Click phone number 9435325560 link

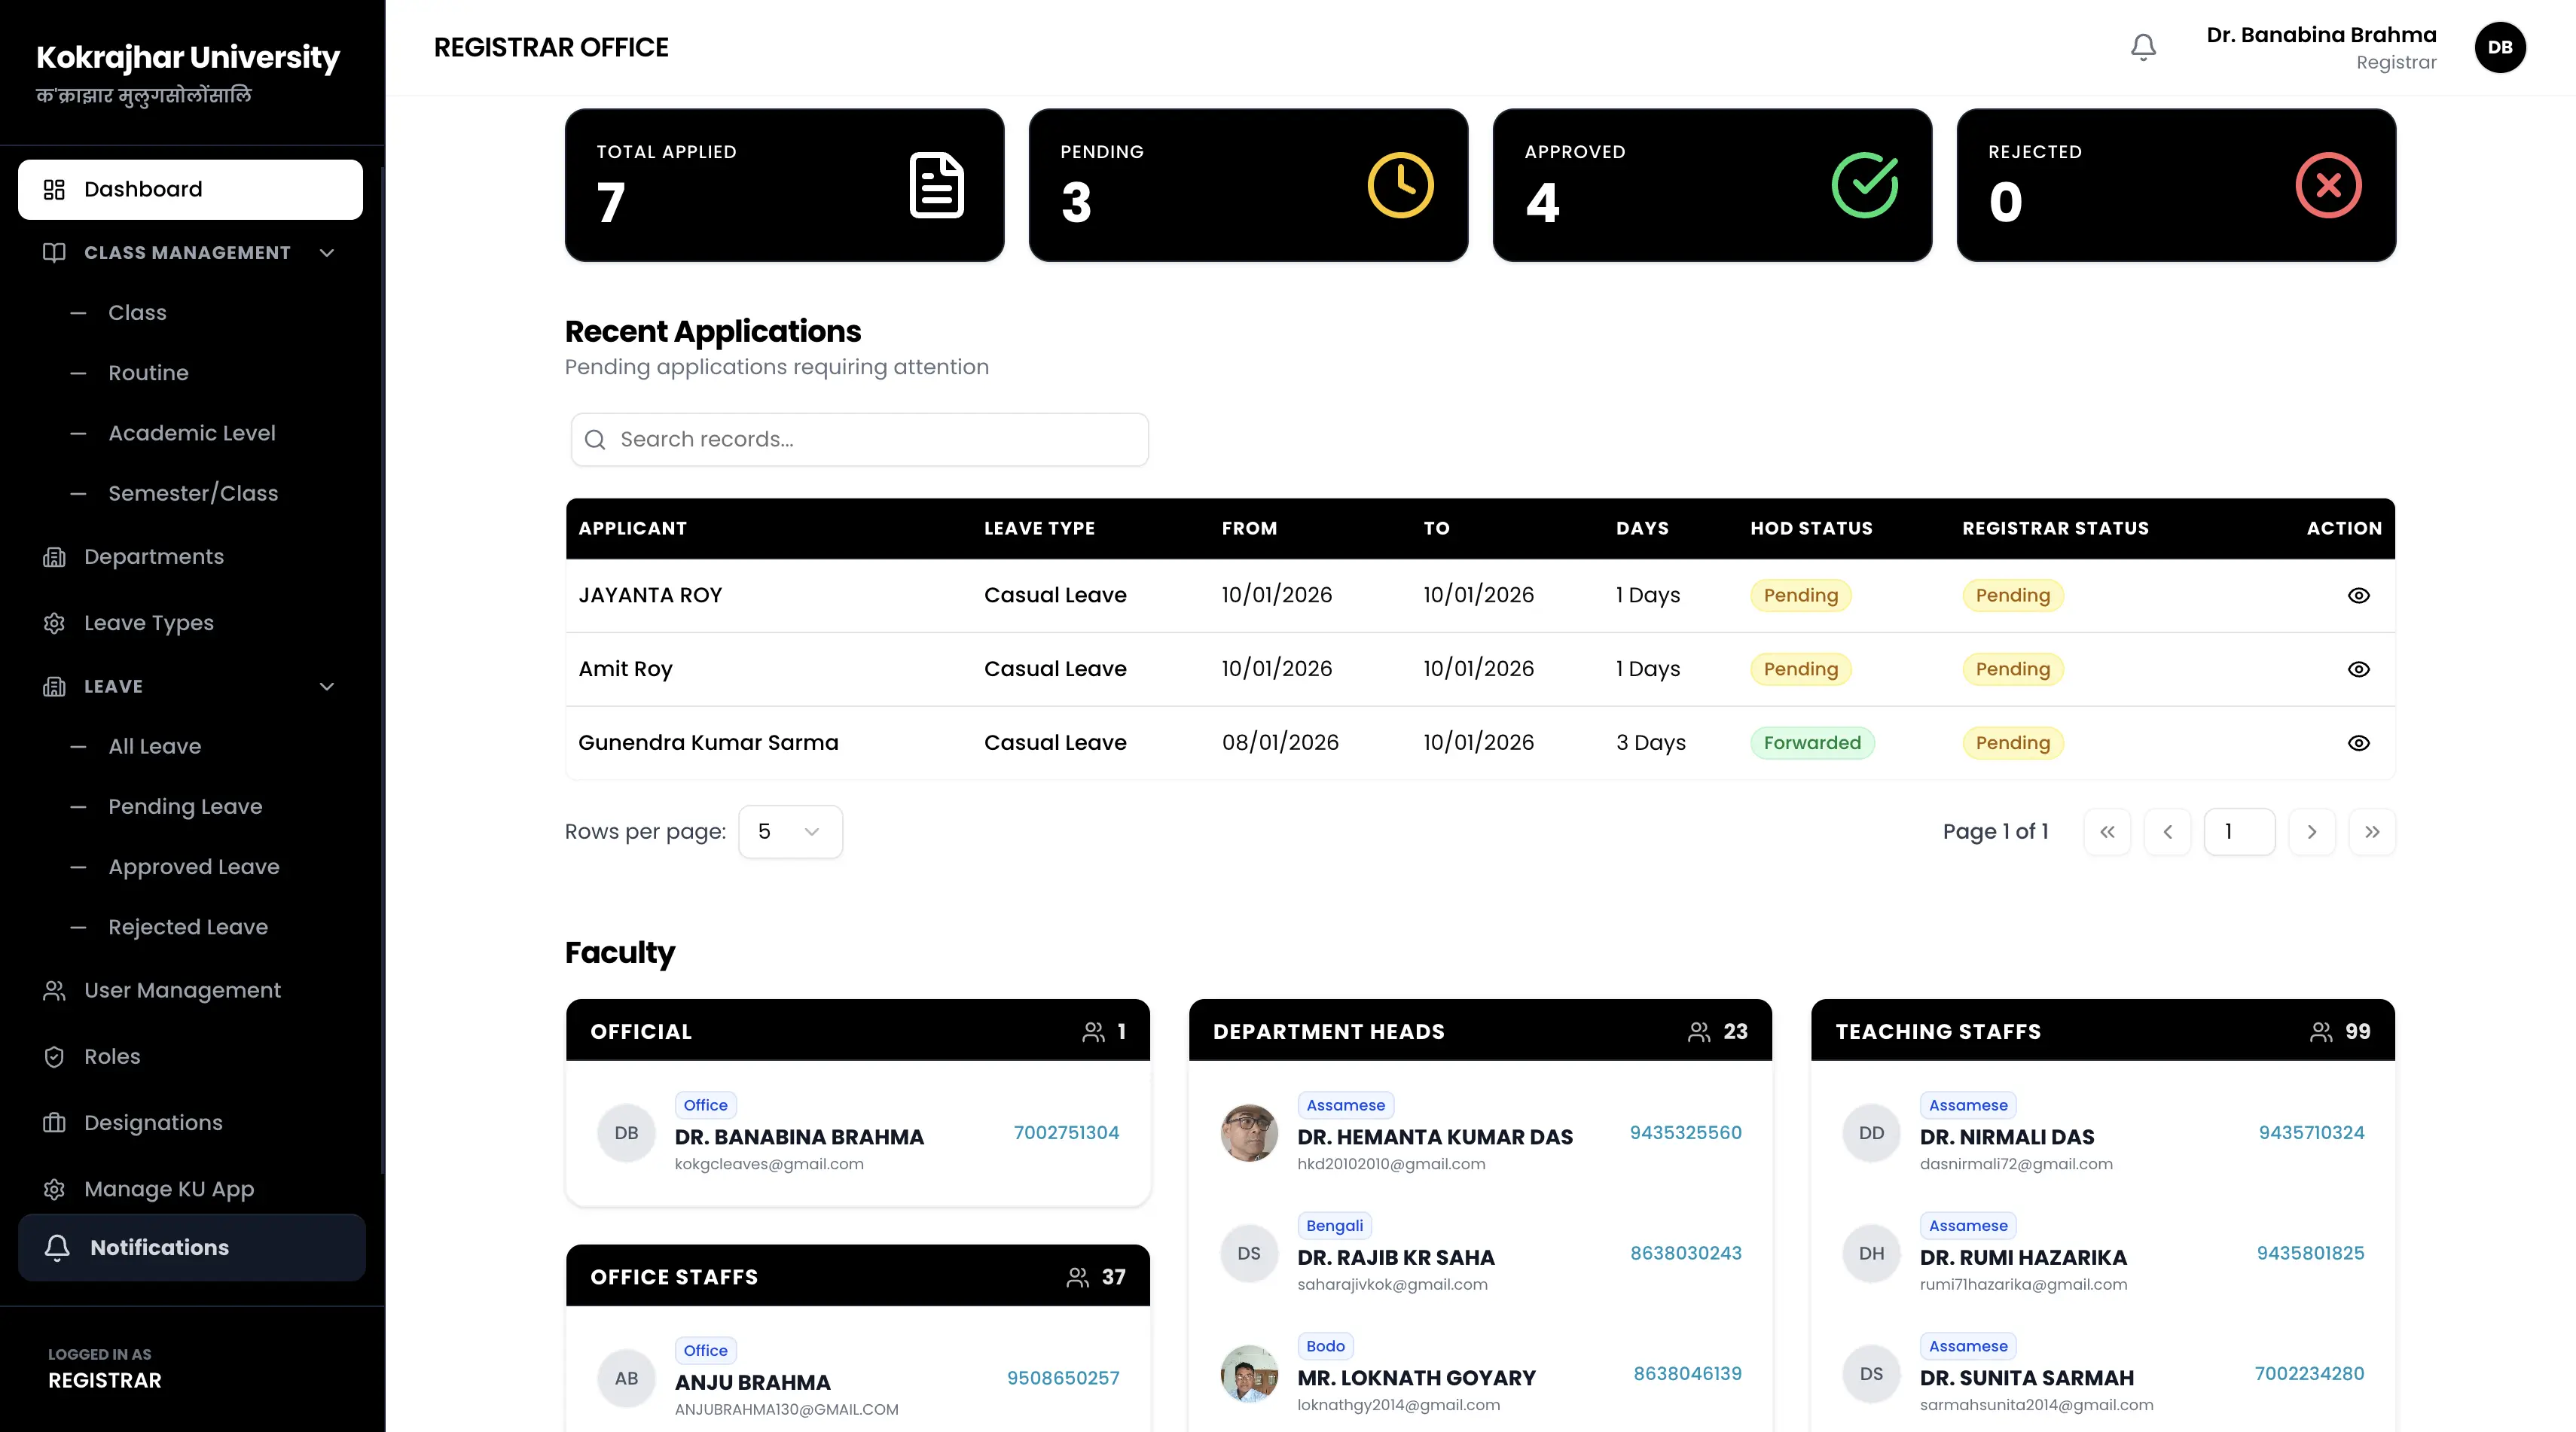click(1686, 1132)
